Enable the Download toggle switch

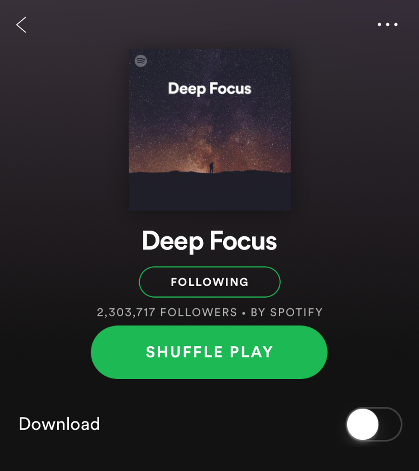[x=374, y=424]
